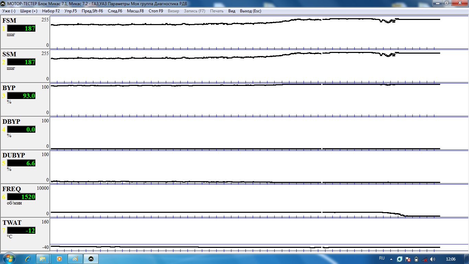This screenshot has height=264, width=469.
Task: Launch Internet Explorer from taskbar
Action: pyautogui.click(x=28, y=259)
